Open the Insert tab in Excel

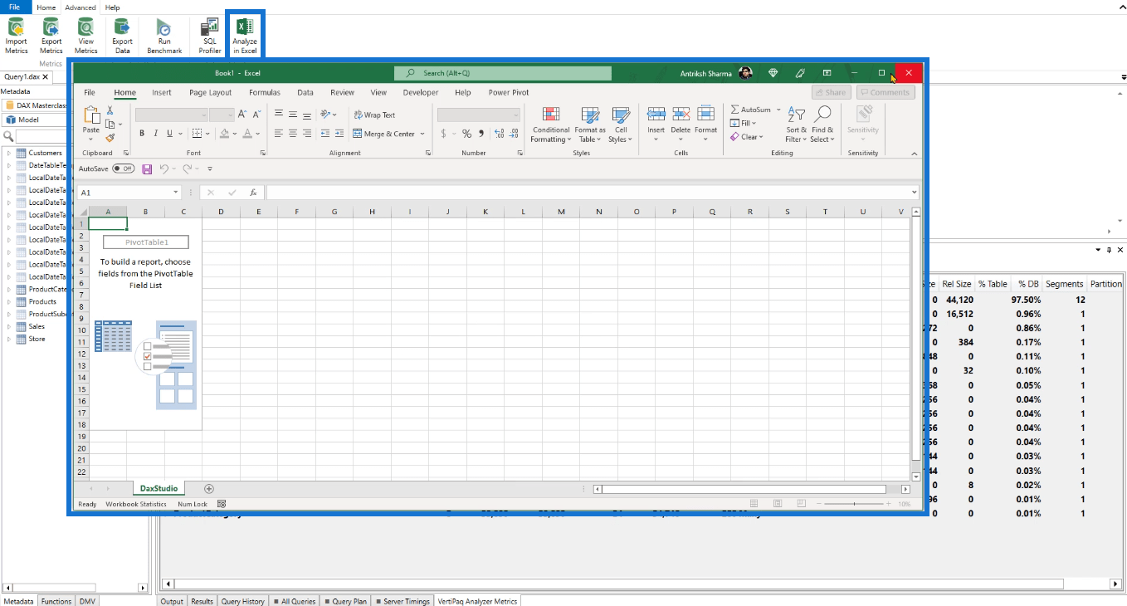click(162, 93)
